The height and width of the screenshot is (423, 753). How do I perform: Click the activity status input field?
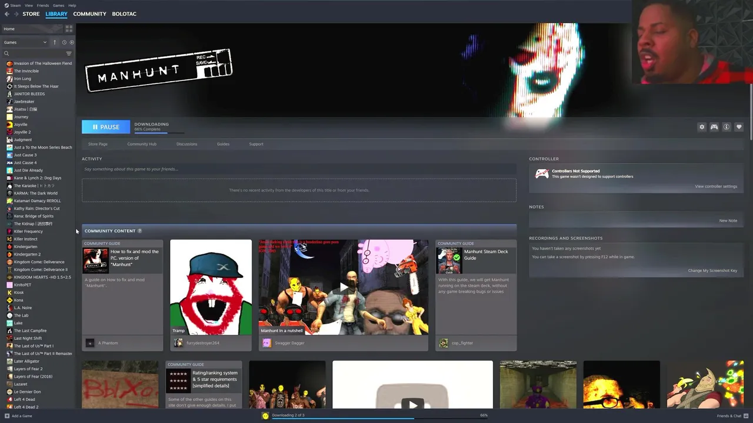(x=299, y=169)
